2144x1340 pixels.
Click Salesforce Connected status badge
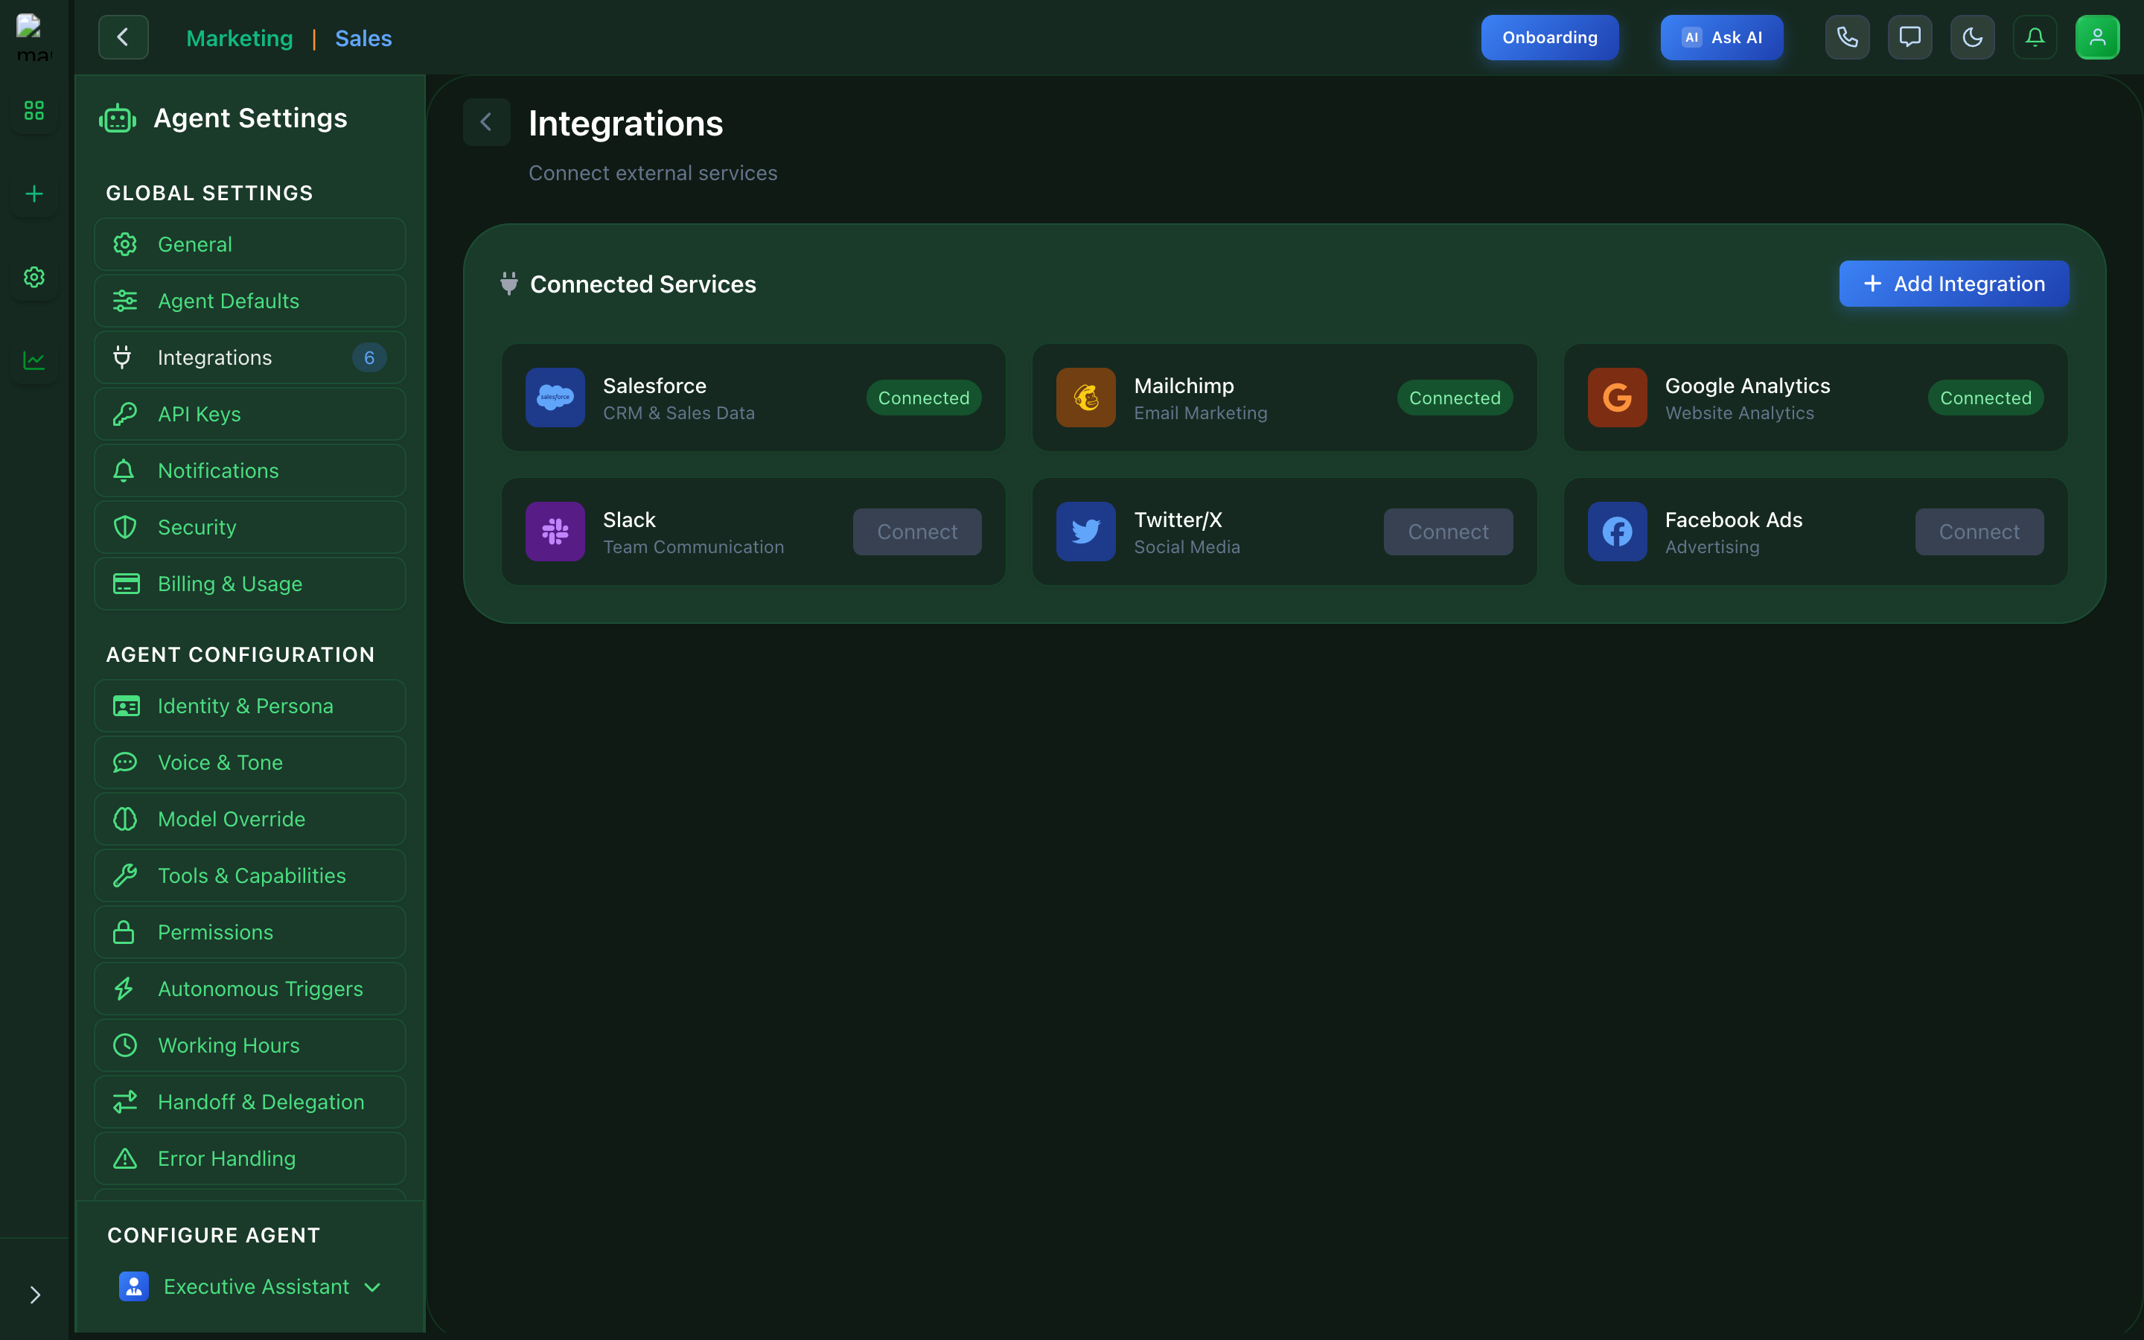pos(923,398)
